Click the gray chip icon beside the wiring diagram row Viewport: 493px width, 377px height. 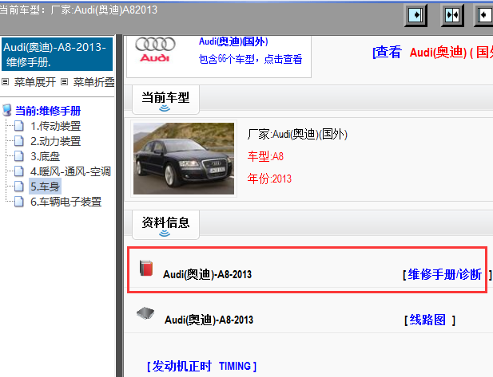pyautogui.click(x=145, y=312)
